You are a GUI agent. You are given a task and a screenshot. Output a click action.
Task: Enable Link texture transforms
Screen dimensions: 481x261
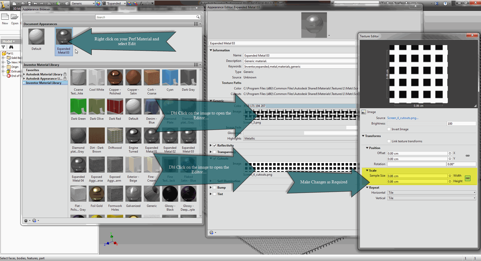[x=389, y=141]
